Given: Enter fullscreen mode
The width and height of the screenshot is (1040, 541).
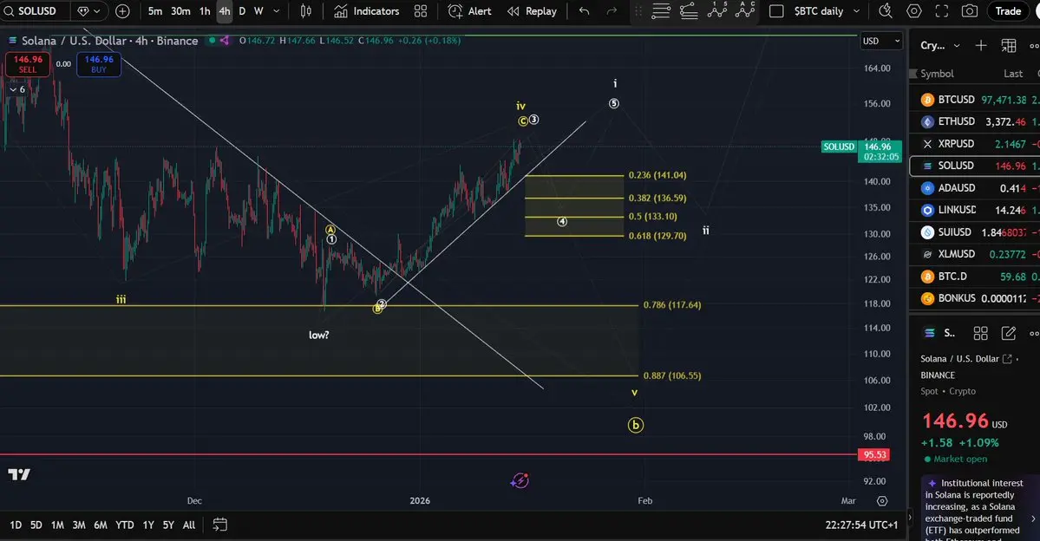Looking at the screenshot, I should 942,11.
